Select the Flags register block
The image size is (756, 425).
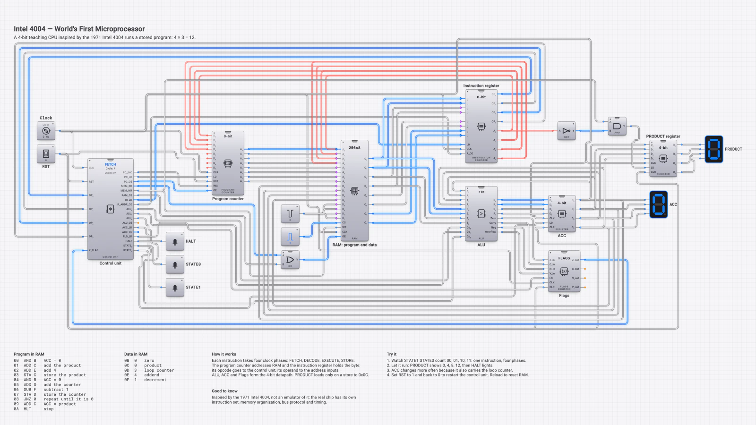click(x=564, y=272)
